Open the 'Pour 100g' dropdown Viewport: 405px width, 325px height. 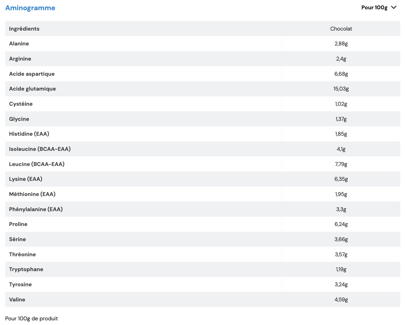pos(374,8)
